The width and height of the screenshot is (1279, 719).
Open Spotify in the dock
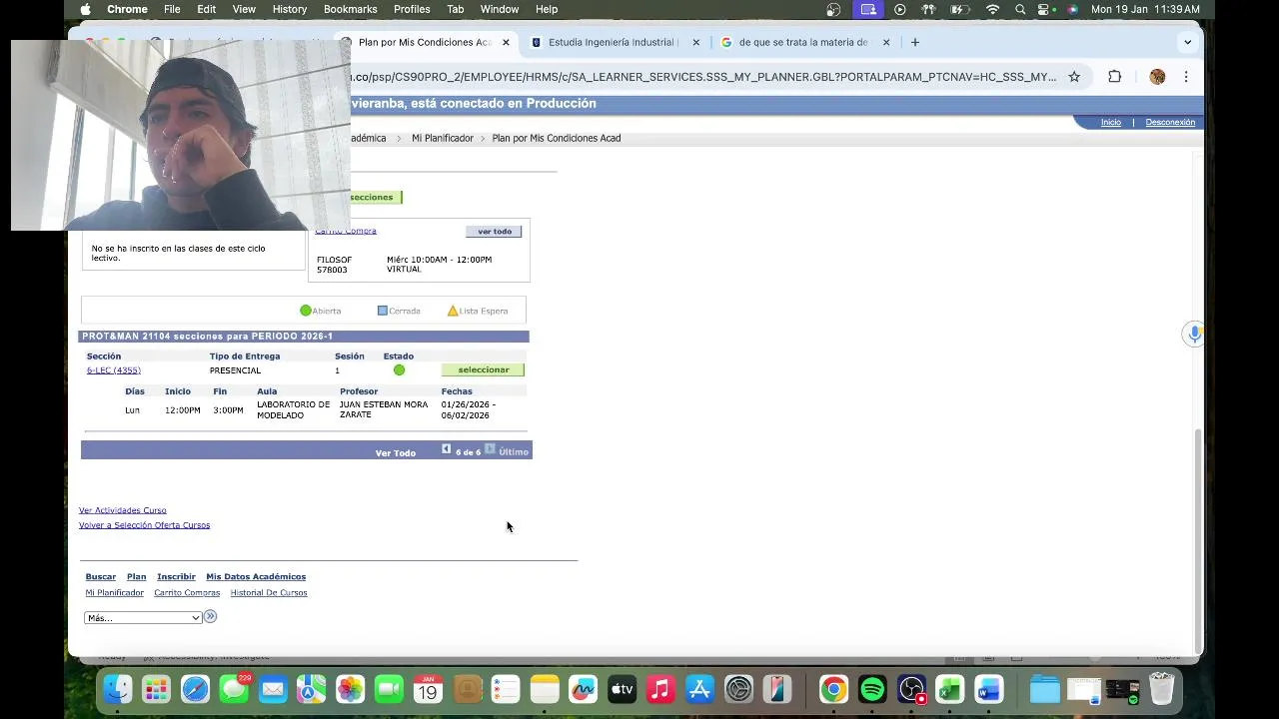coord(872,689)
